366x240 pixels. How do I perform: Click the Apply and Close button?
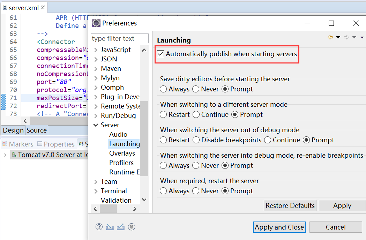279,227
